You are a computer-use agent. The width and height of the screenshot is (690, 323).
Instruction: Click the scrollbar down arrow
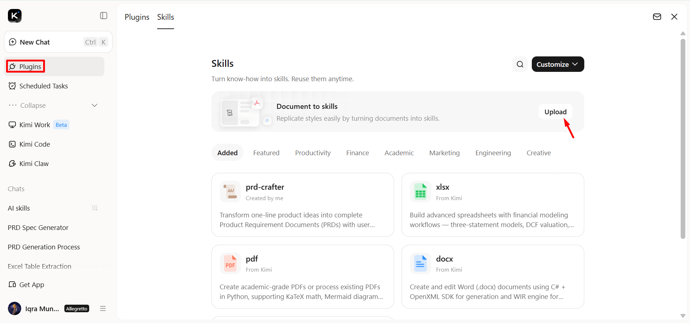click(x=683, y=316)
